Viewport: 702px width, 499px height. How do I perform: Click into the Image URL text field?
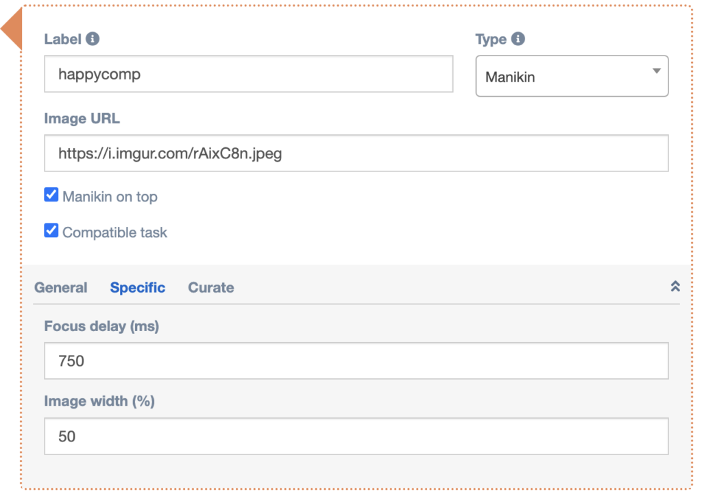point(356,154)
